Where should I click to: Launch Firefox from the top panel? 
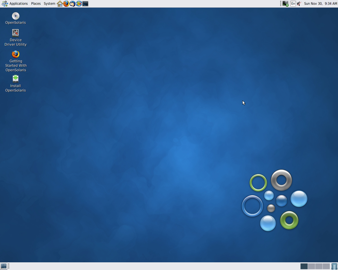coord(66,4)
